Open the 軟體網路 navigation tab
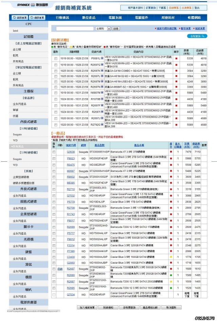This screenshot has height=321, width=217. tap(194, 18)
